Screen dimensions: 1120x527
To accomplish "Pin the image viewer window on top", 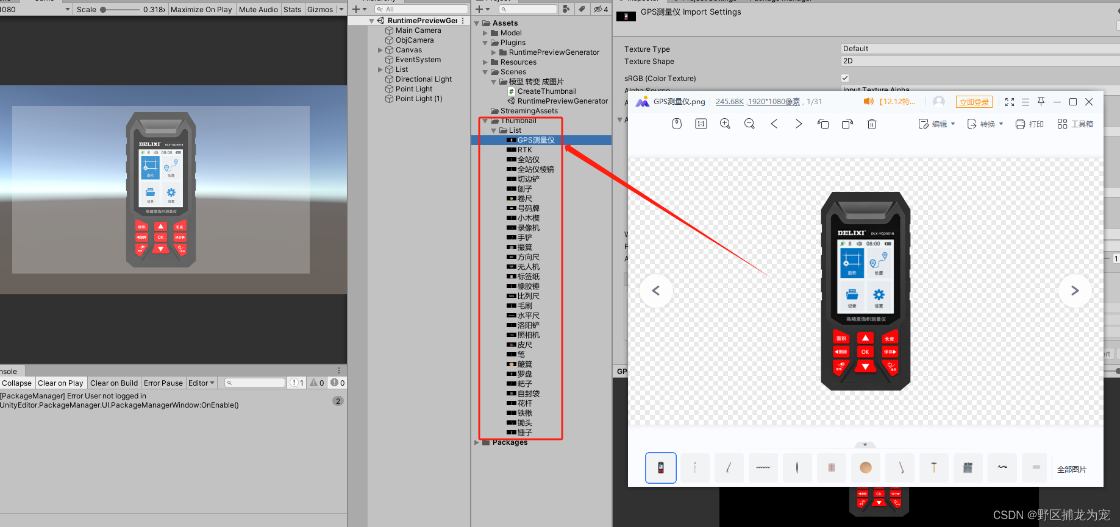I will pos(1041,102).
